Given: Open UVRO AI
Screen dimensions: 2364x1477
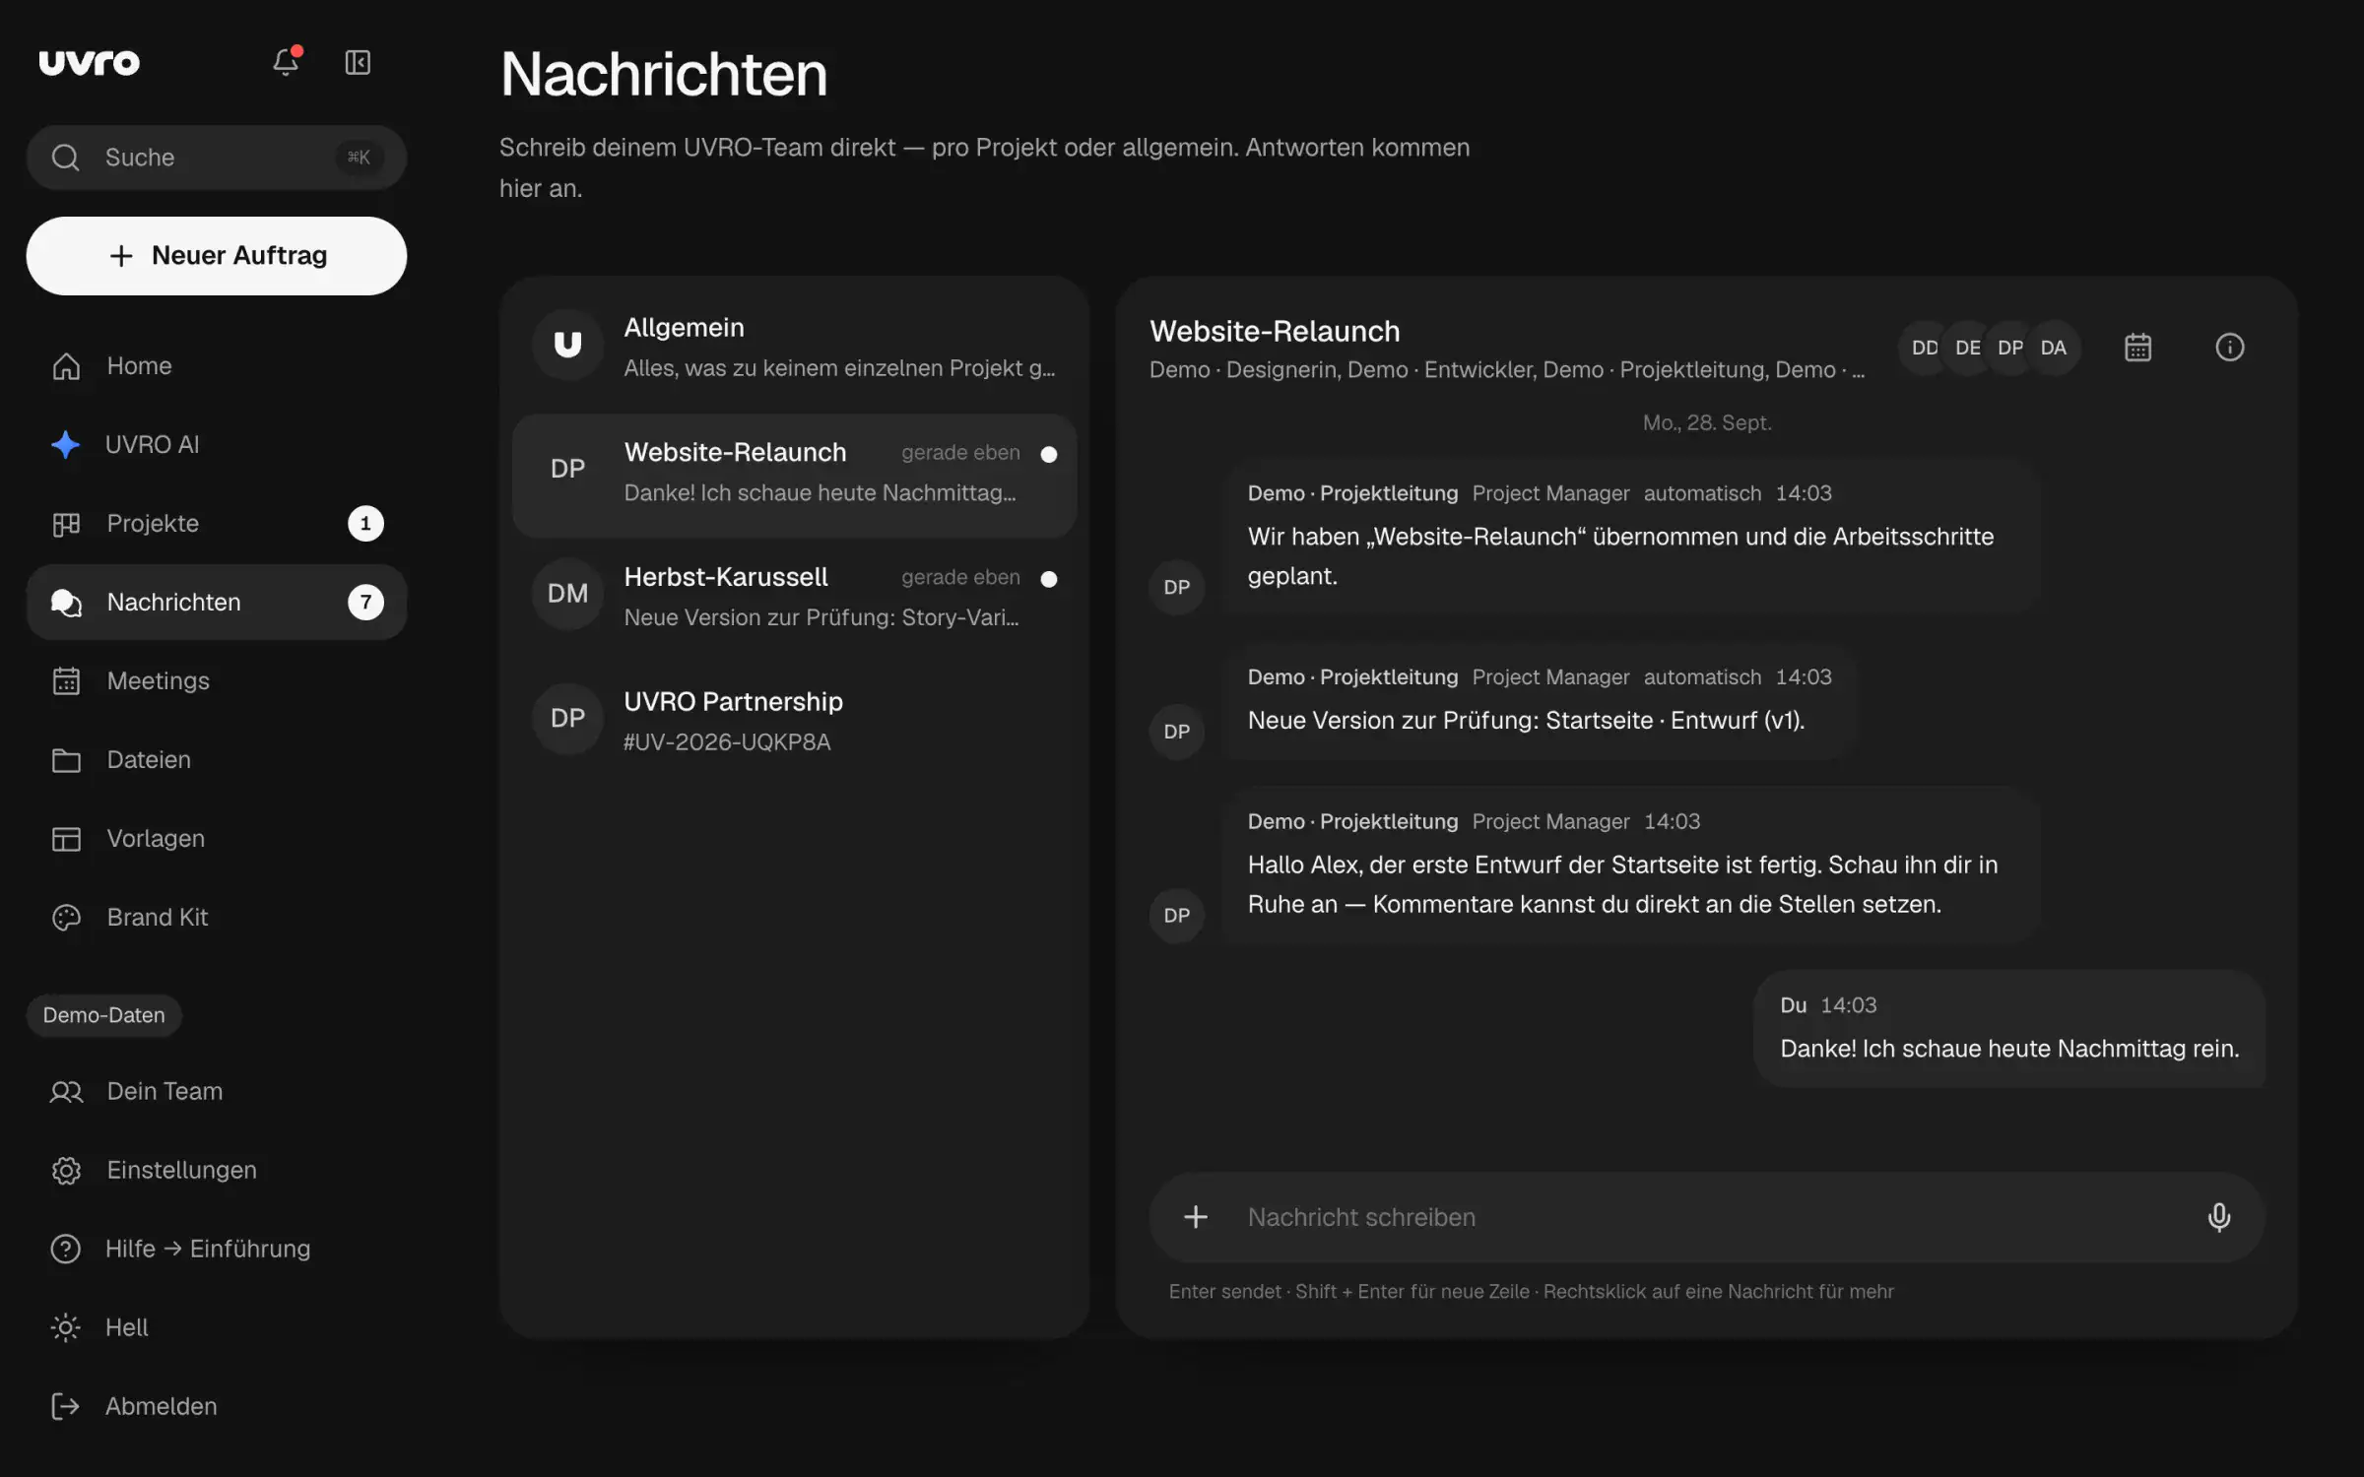Looking at the screenshot, I should tap(217, 445).
